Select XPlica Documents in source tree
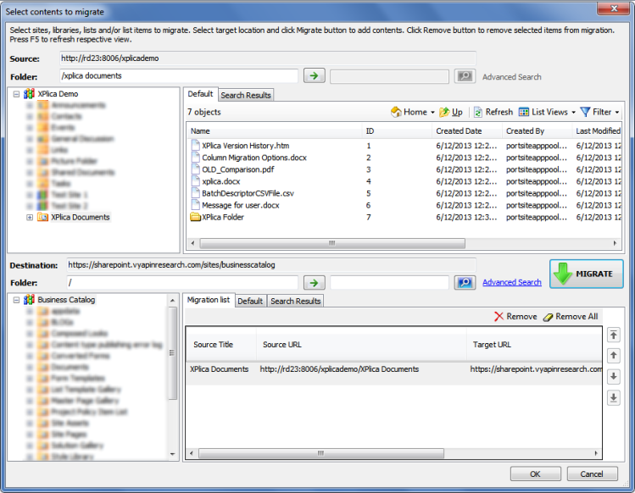This screenshot has width=635, height=493. [81, 218]
